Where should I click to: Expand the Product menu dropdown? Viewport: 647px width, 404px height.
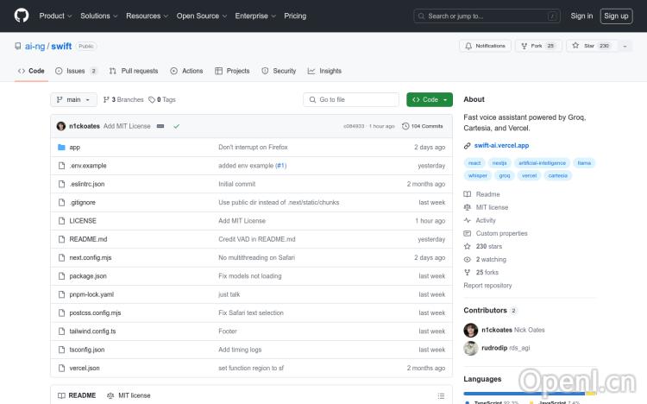click(x=55, y=16)
